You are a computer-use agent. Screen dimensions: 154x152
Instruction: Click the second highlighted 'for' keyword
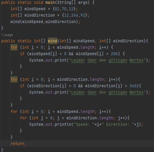point(14,79)
